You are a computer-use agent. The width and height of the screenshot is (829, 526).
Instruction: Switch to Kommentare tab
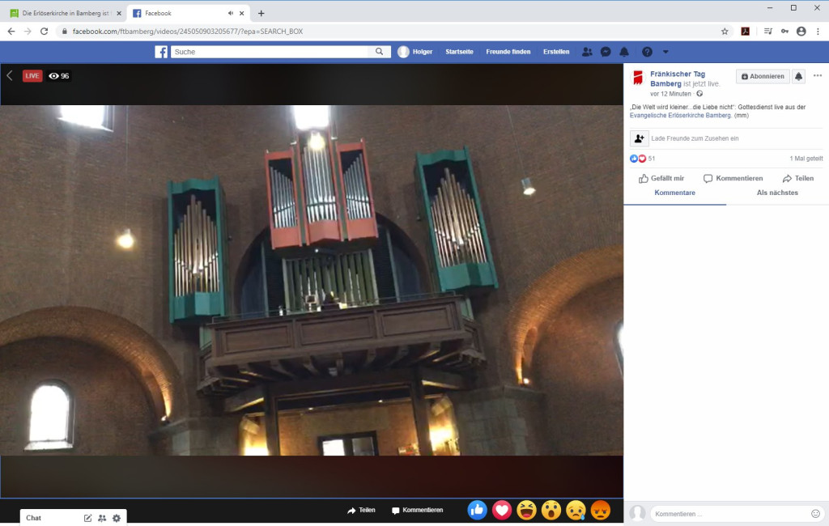pyautogui.click(x=674, y=193)
